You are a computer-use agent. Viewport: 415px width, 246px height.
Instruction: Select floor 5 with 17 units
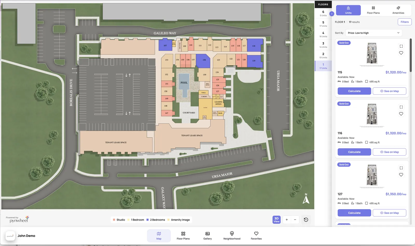(323, 24)
